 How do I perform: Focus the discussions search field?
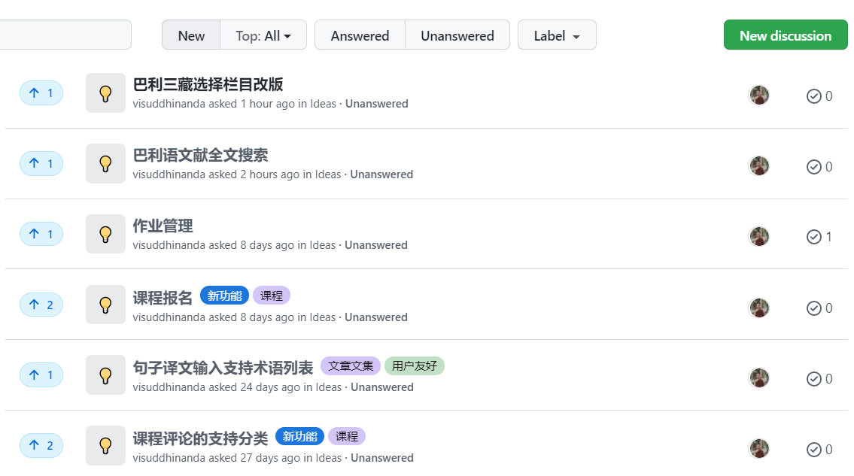click(x=65, y=35)
